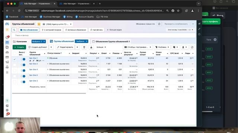Open the reports dropdown in the table toolbar

176,47
